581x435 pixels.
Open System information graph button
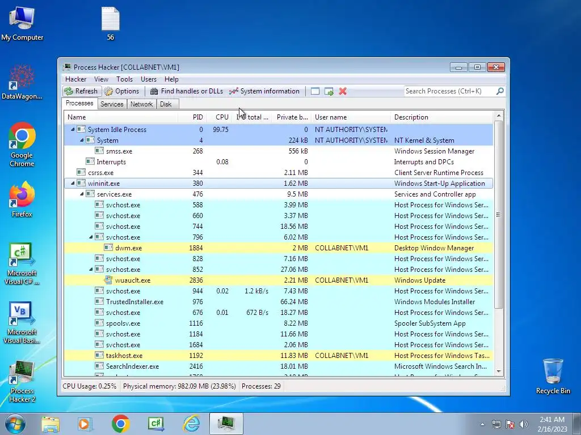coord(264,91)
